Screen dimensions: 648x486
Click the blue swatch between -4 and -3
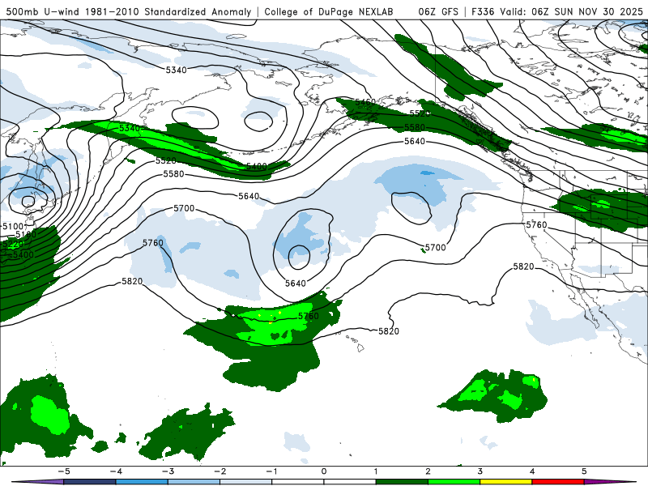pyautogui.click(x=142, y=482)
